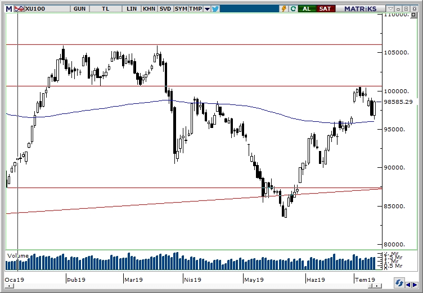
Task: Click the chart sync arrows icon
Action: [x=399, y=283]
